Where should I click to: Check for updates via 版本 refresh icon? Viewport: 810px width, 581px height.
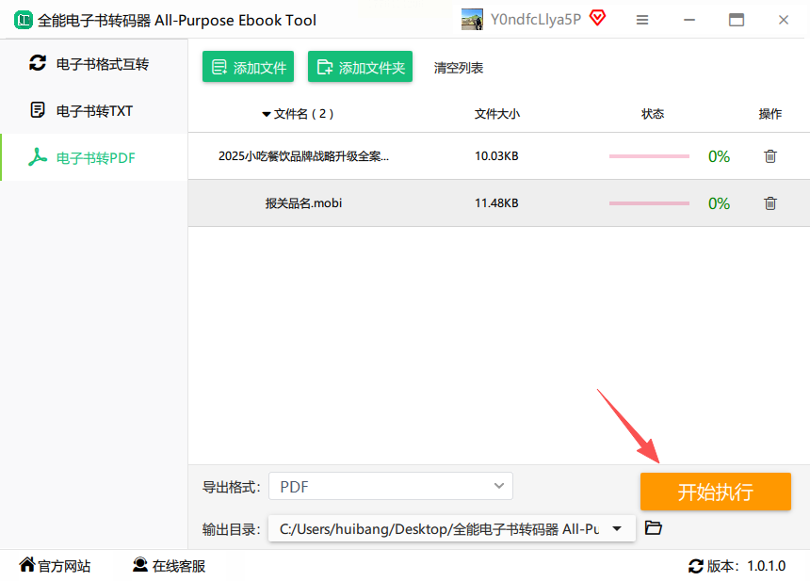tap(696, 566)
